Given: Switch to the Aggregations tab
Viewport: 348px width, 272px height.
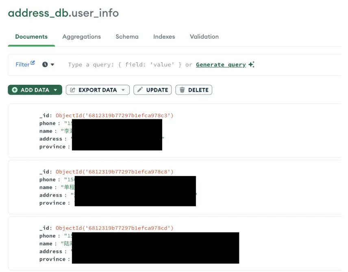Looking at the screenshot, I should [81, 37].
